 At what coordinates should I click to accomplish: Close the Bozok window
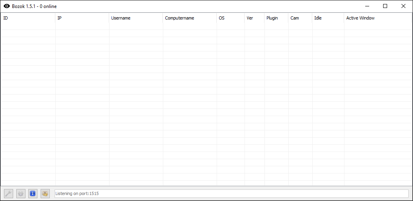pos(403,6)
